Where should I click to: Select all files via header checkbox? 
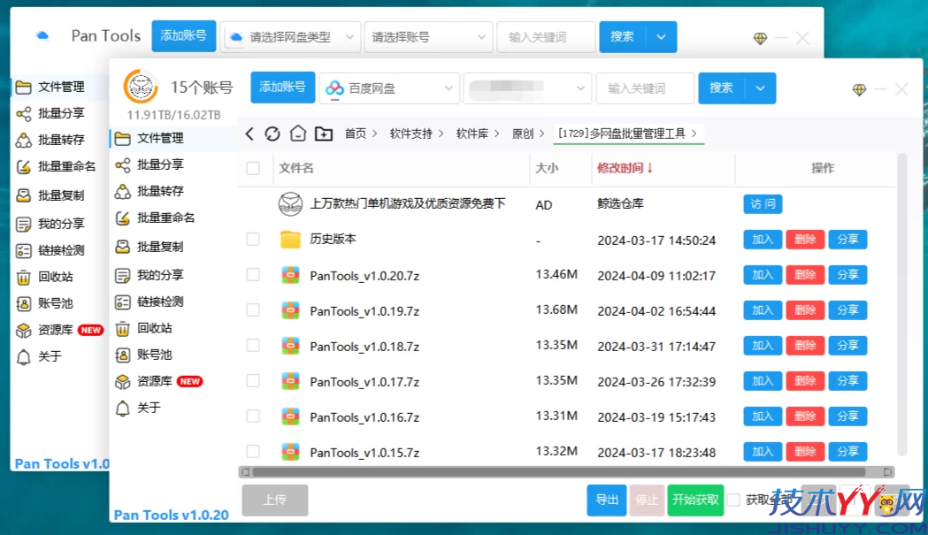pyautogui.click(x=253, y=169)
